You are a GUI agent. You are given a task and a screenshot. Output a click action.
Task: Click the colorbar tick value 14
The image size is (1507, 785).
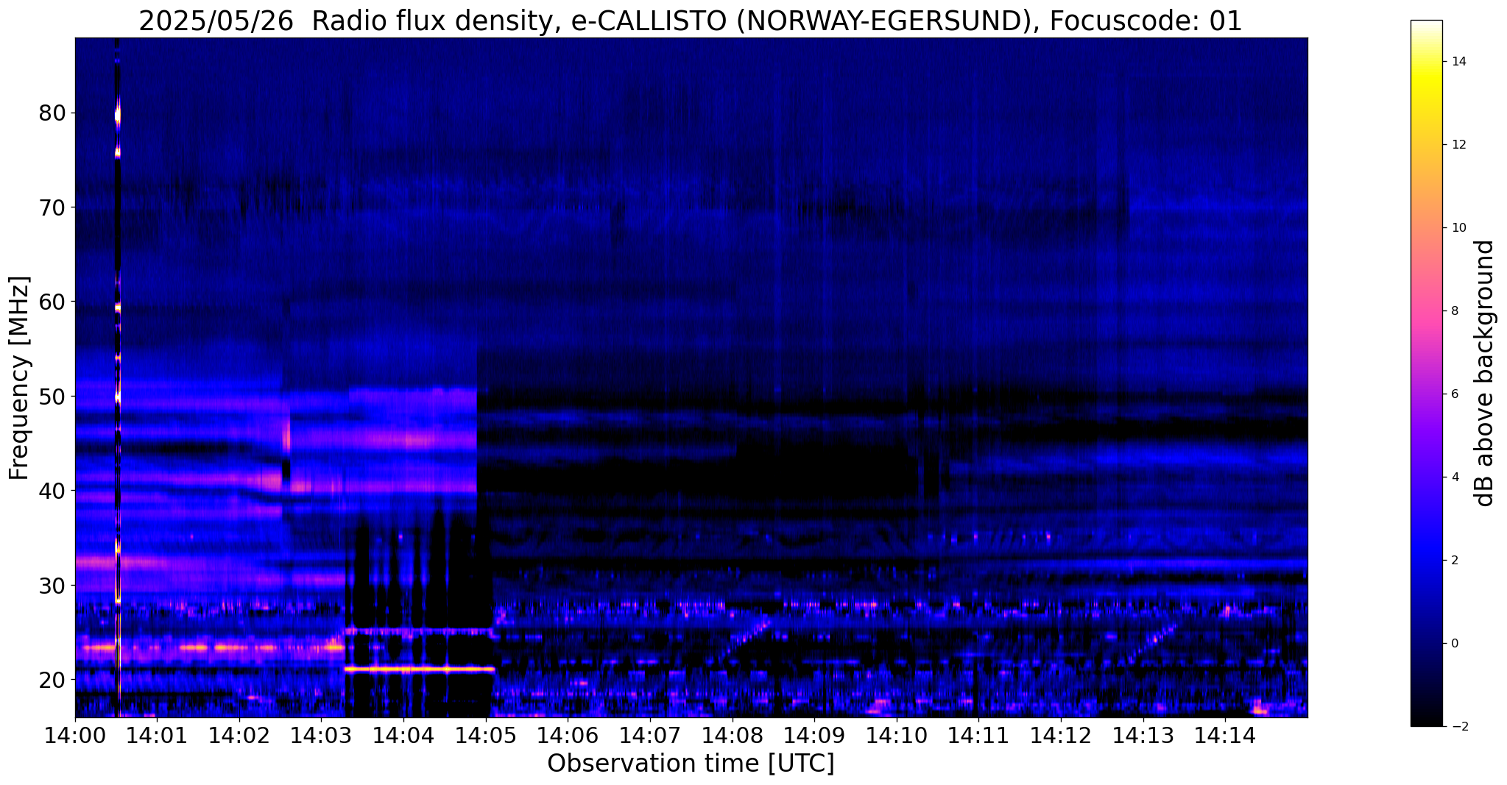coord(1458,62)
